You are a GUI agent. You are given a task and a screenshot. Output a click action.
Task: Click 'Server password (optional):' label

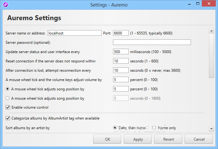(x=28, y=43)
